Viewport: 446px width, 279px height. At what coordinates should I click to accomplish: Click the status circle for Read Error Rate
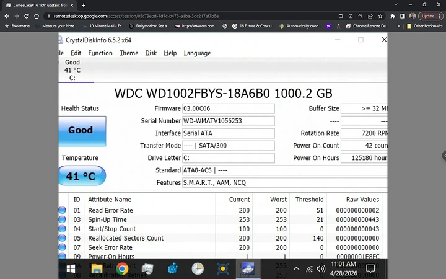point(63,210)
